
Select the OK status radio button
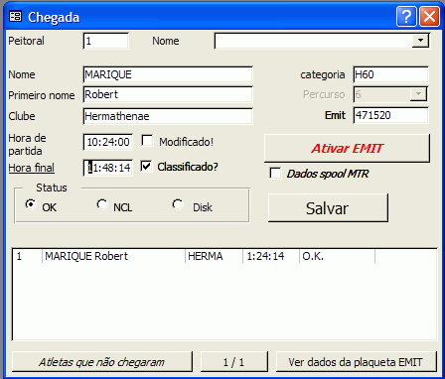coord(31,204)
